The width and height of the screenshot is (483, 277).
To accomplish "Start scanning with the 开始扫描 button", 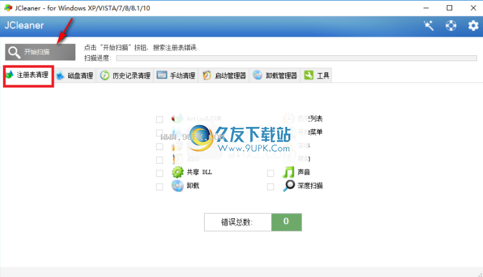I will [40, 52].
